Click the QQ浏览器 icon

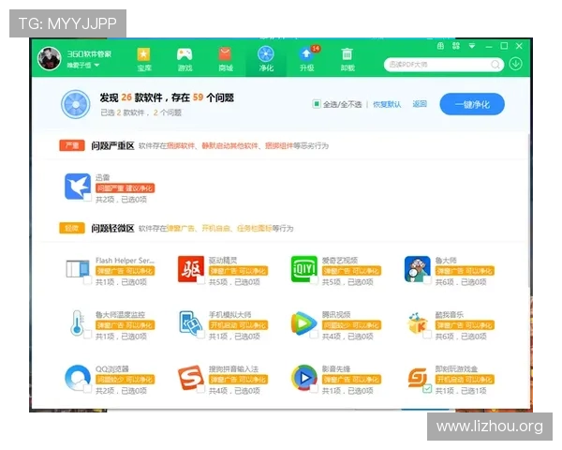click(x=78, y=378)
